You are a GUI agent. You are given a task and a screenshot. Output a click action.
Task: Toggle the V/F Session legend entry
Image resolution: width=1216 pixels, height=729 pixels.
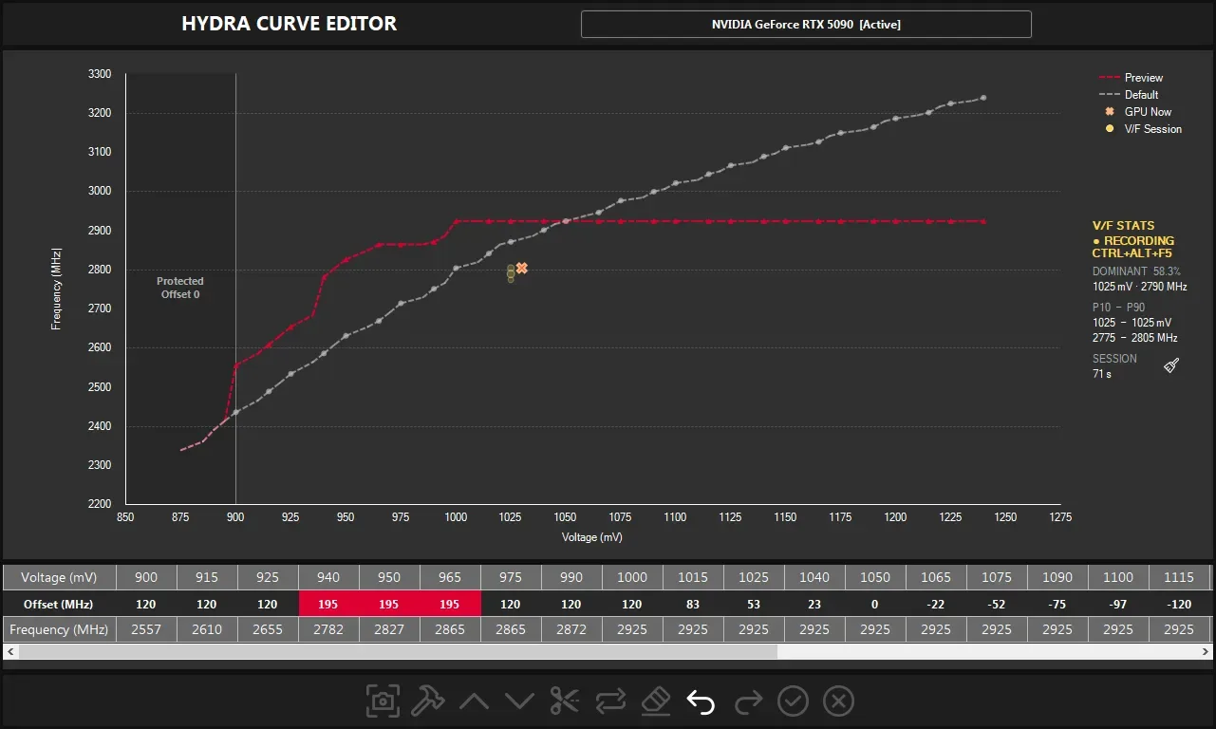click(1143, 129)
